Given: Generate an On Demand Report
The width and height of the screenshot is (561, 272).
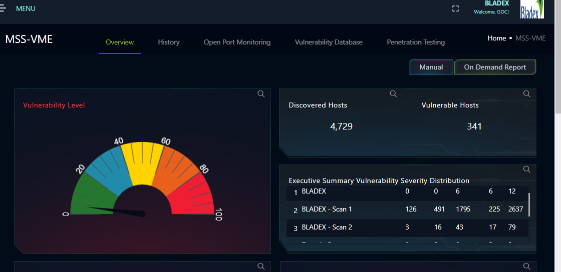Looking at the screenshot, I should coord(495,67).
